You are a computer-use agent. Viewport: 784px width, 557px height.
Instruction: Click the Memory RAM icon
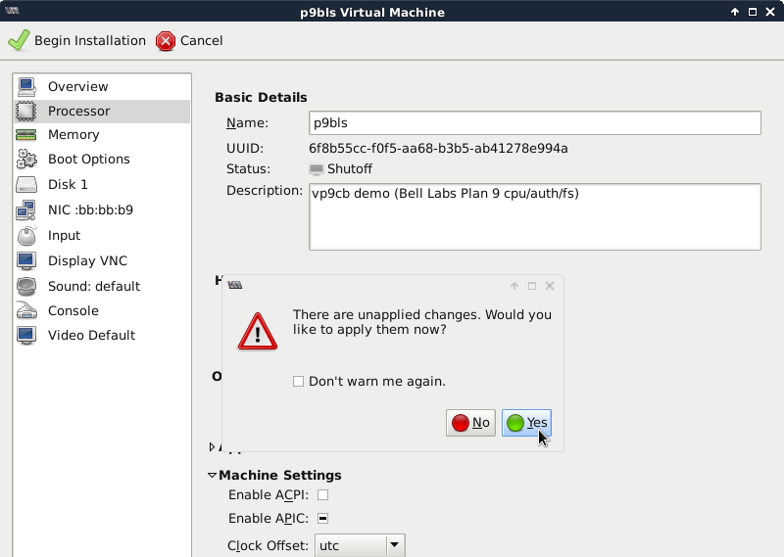pyautogui.click(x=26, y=135)
